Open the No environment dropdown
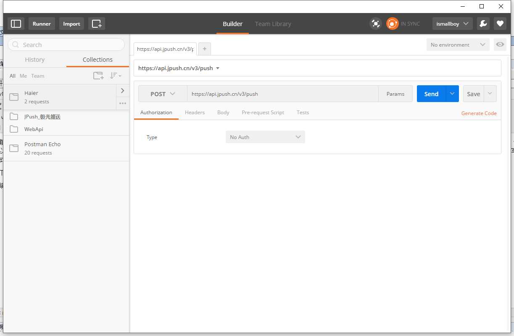 tap(458, 45)
